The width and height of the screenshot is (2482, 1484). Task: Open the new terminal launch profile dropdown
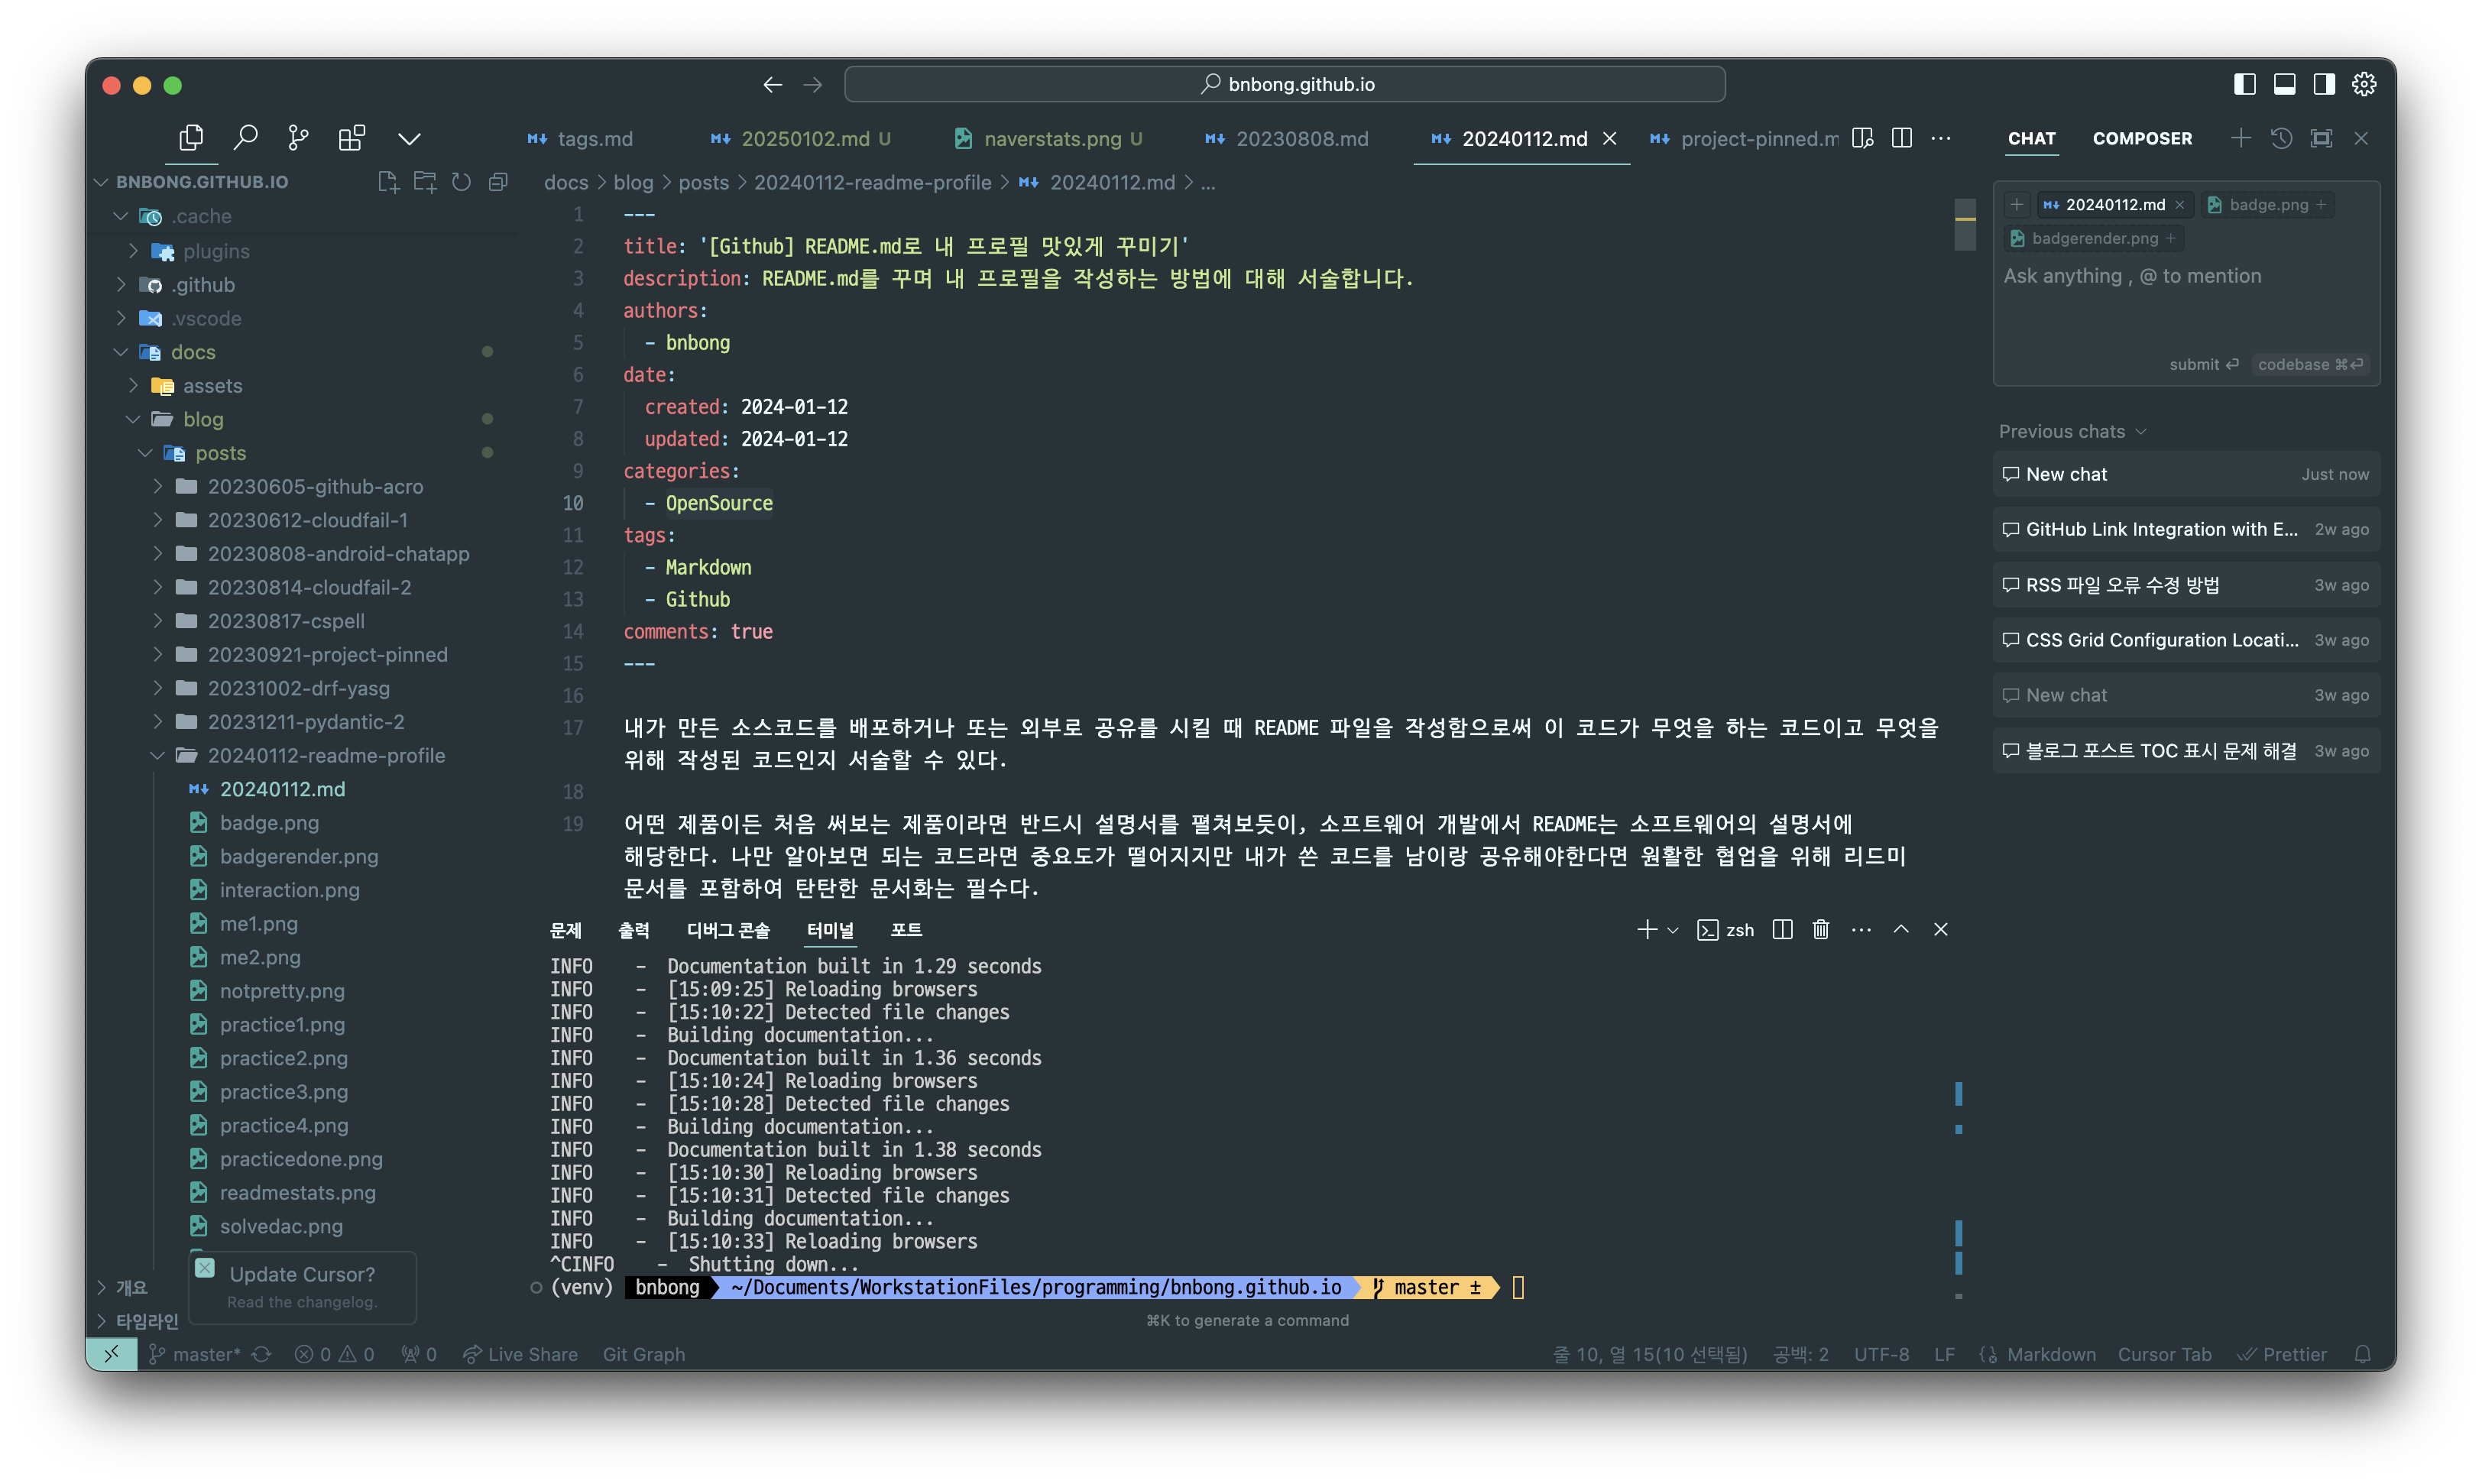(1673, 930)
